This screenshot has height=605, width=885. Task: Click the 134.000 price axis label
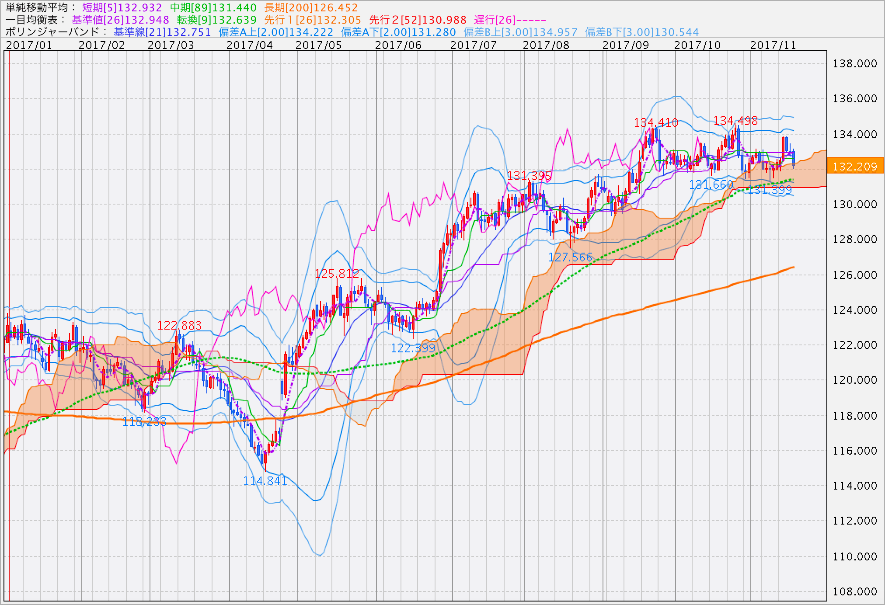point(855,134)
